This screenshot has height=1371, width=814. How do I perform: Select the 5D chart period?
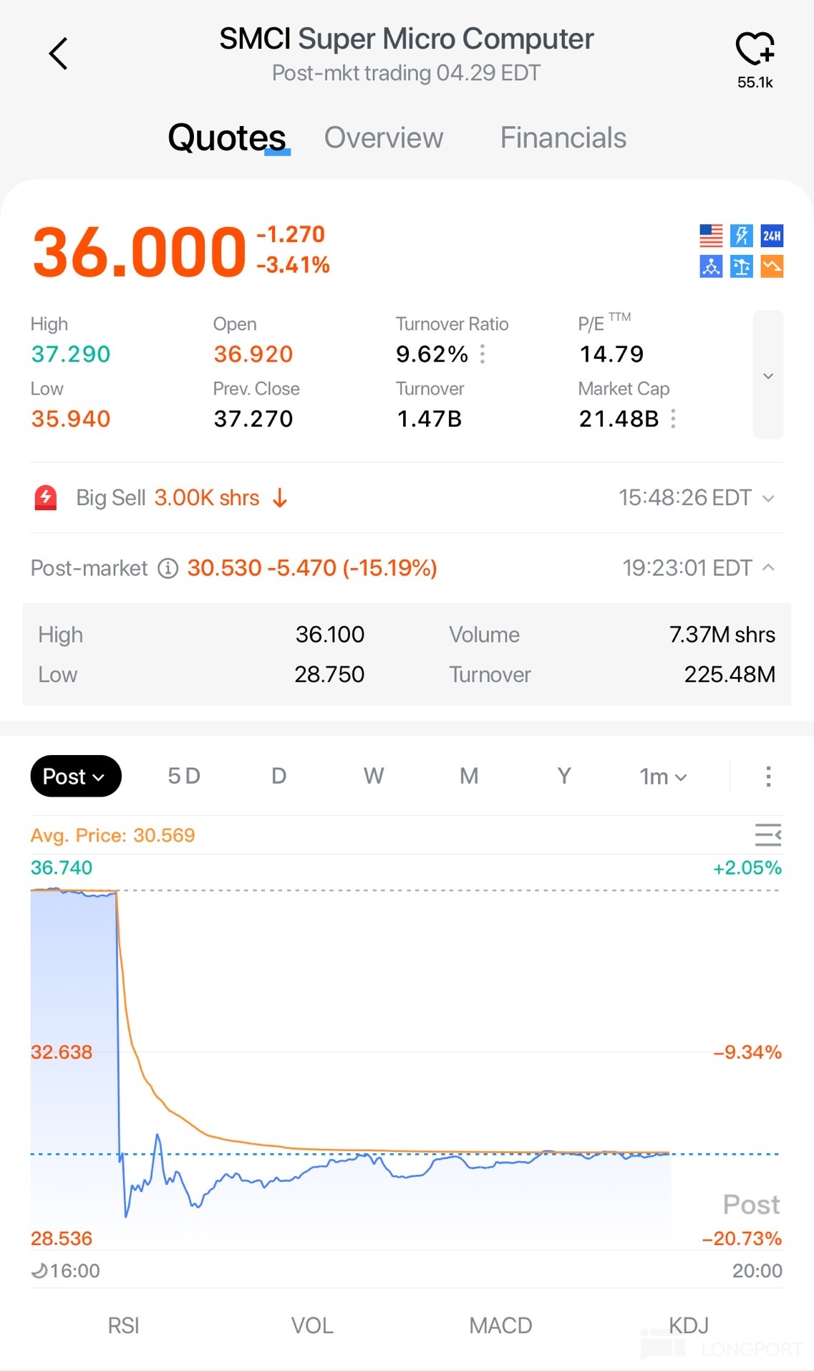coord(184,776)
